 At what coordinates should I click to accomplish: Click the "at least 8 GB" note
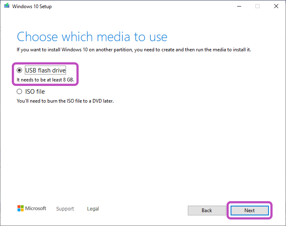click(45, 80)
